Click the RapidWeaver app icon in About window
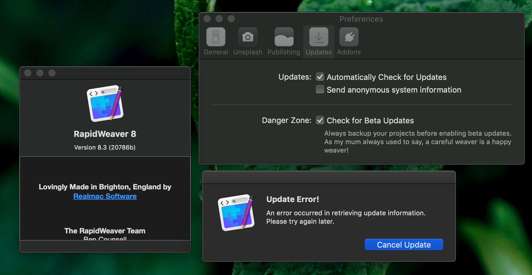Screen dimensions: 532x275 (x=105, y=103)
